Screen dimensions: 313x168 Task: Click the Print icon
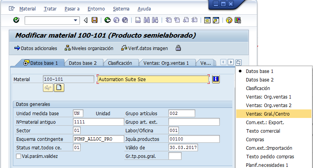[x=138, y=20]
